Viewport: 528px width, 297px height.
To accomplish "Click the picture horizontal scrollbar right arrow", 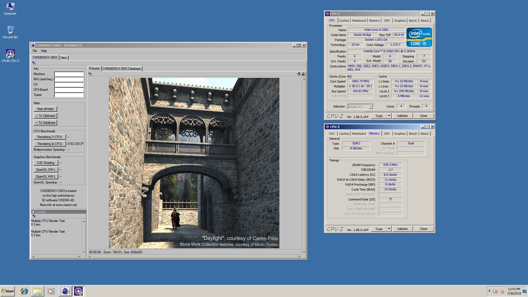I will coord(299,256).
